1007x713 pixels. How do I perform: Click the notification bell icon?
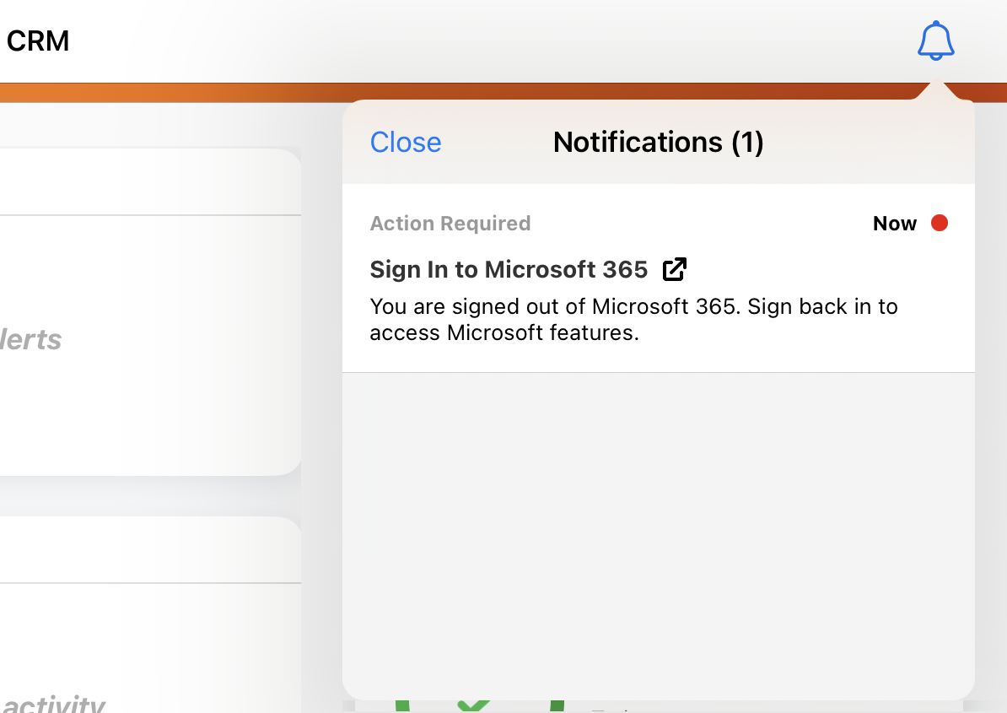point(935,41)
